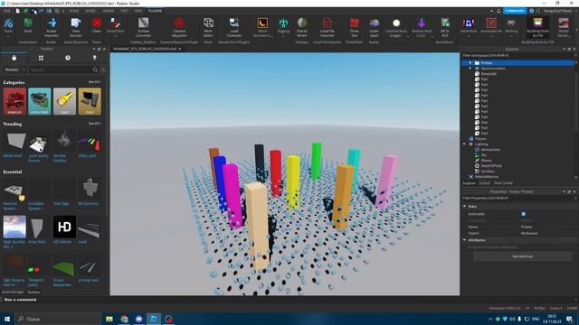The width and height of the screenshot is (579, 325).
Task: Click the Collaborate button
Action: [x=515, y=11]
